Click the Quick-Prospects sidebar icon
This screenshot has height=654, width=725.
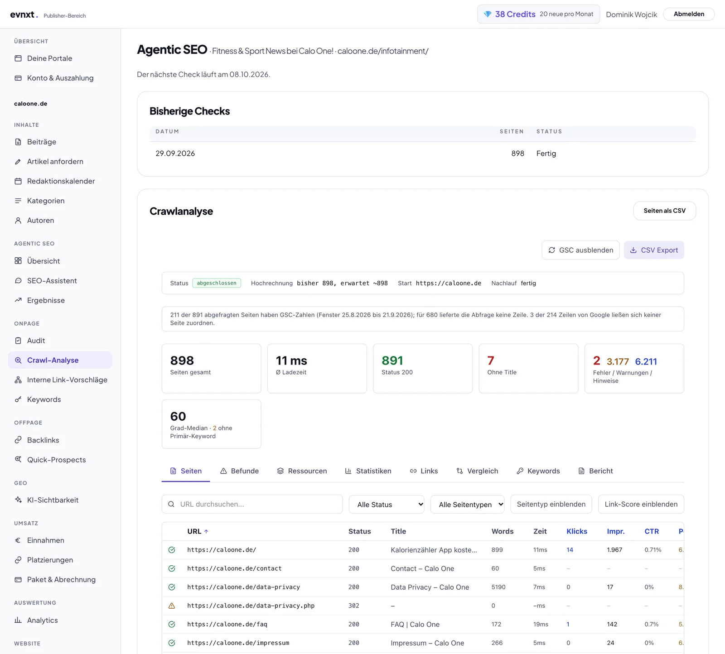(x=18, y=460)
